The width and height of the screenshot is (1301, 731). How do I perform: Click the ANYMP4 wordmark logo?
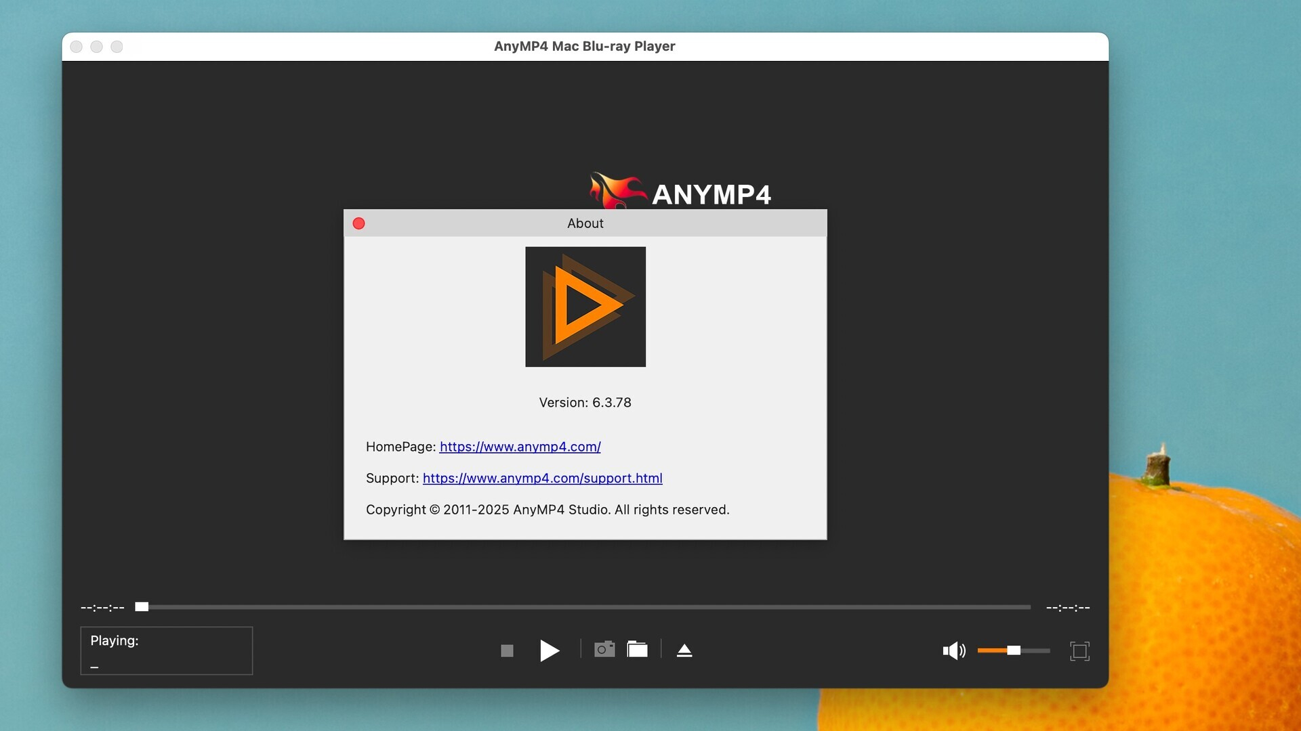pyautogui.click(x=711, y=196)
